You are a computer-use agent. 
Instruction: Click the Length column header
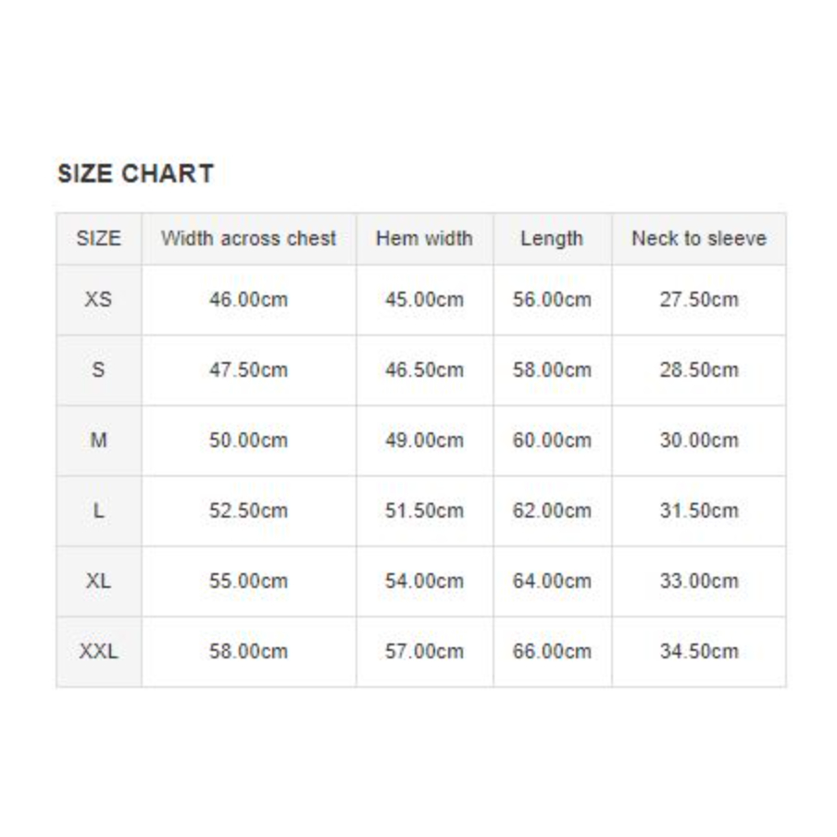click(552, 239)
